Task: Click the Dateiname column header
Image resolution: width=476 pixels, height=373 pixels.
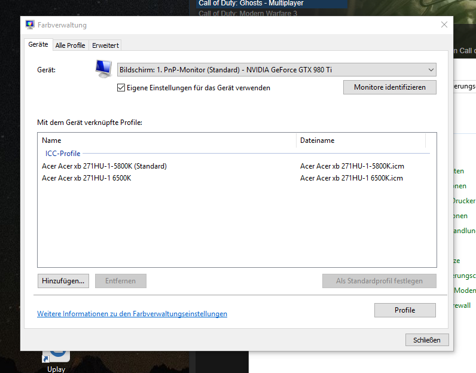Action: pyautogui.click(x=361, y=140)
